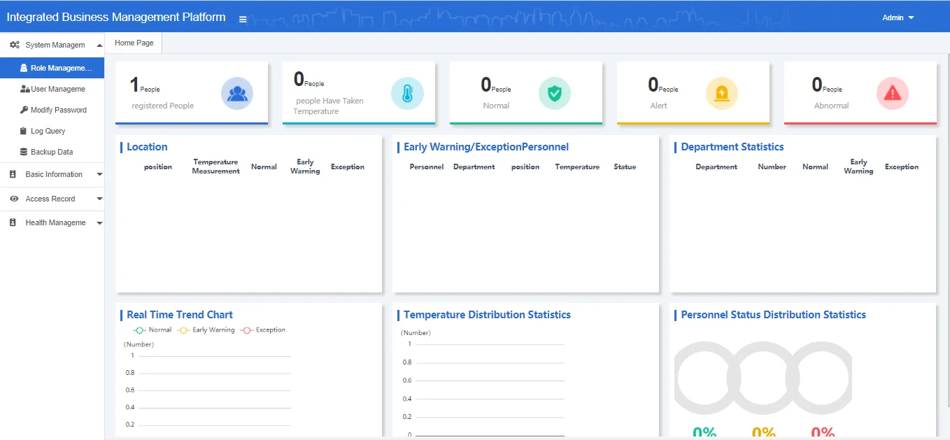Select the Home Page tab

[134, 43]
